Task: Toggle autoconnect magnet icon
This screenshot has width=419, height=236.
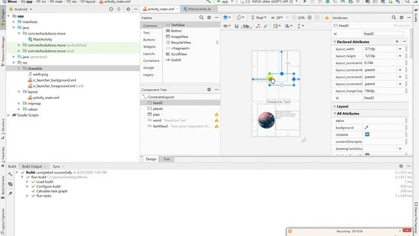Action: (236, 26)
